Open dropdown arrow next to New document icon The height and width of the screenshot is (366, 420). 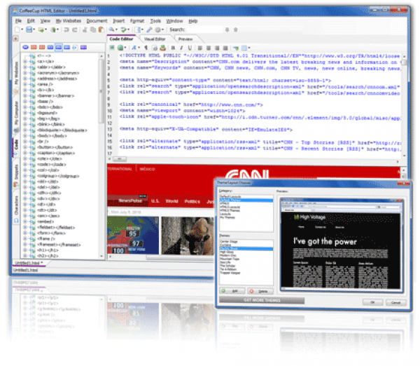(22, 29)
